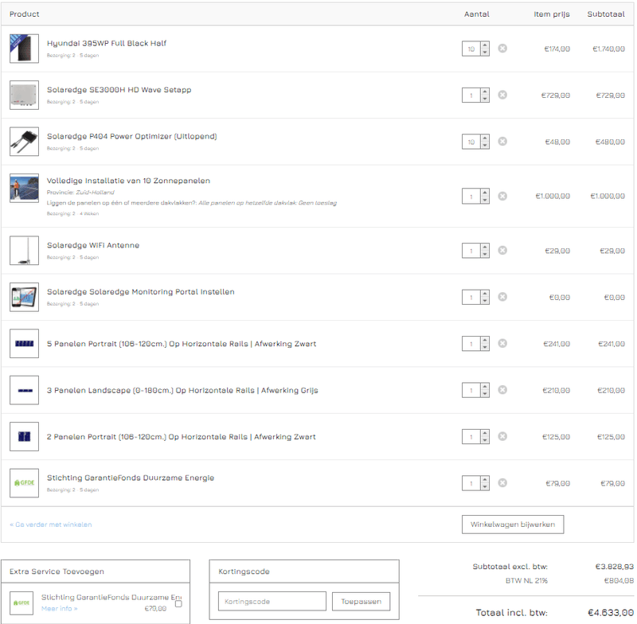Click the Winkelwagen bijwerken button

click(512, 525)
